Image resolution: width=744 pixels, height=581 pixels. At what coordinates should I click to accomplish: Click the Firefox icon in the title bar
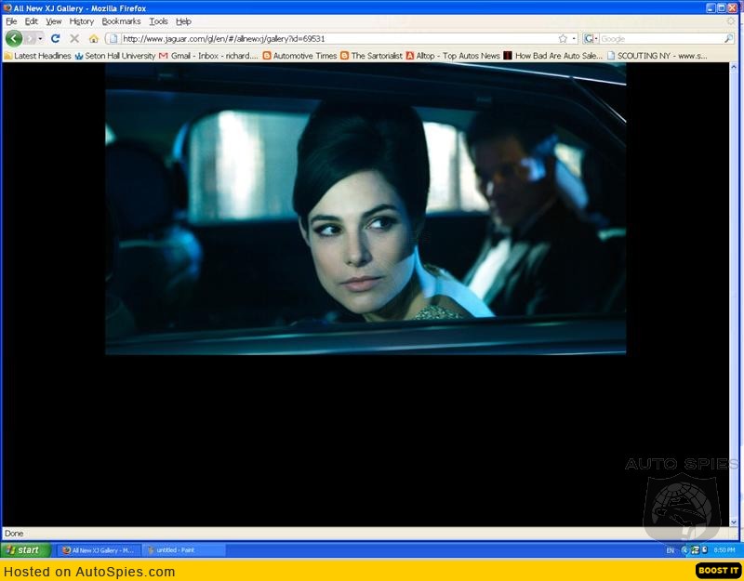pos(7,8)
